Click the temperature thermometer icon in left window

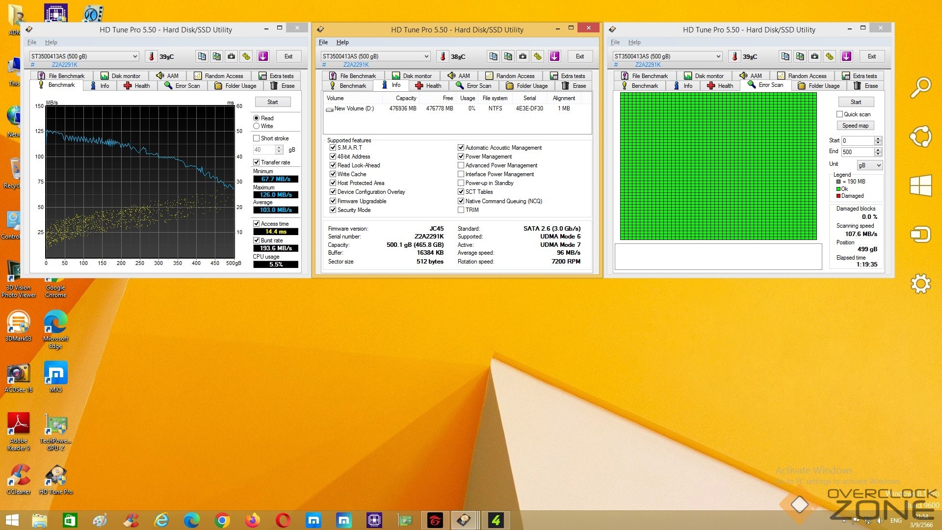point(152,56)
